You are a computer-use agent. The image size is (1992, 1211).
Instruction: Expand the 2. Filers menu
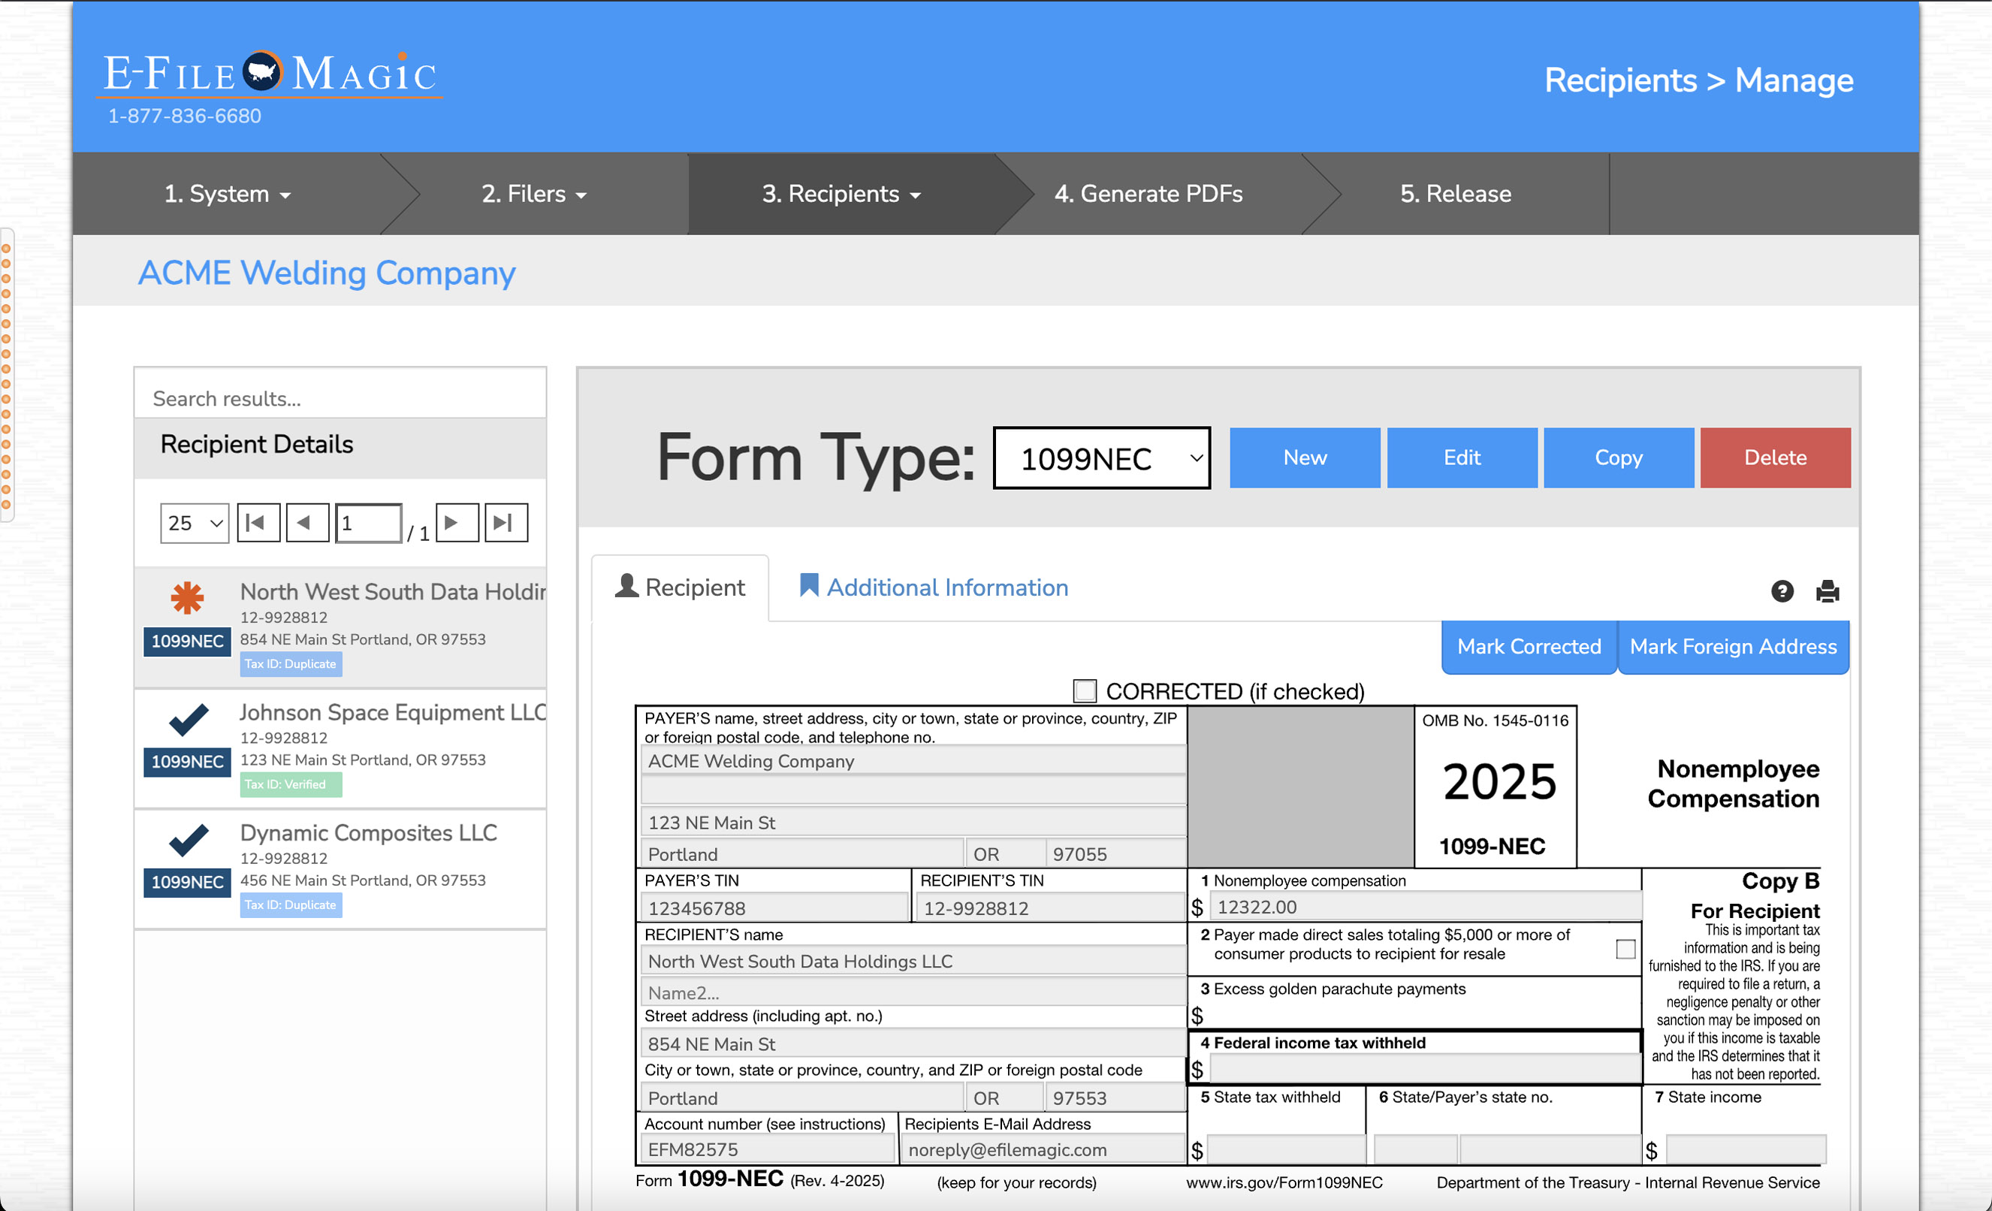(533, 194)
